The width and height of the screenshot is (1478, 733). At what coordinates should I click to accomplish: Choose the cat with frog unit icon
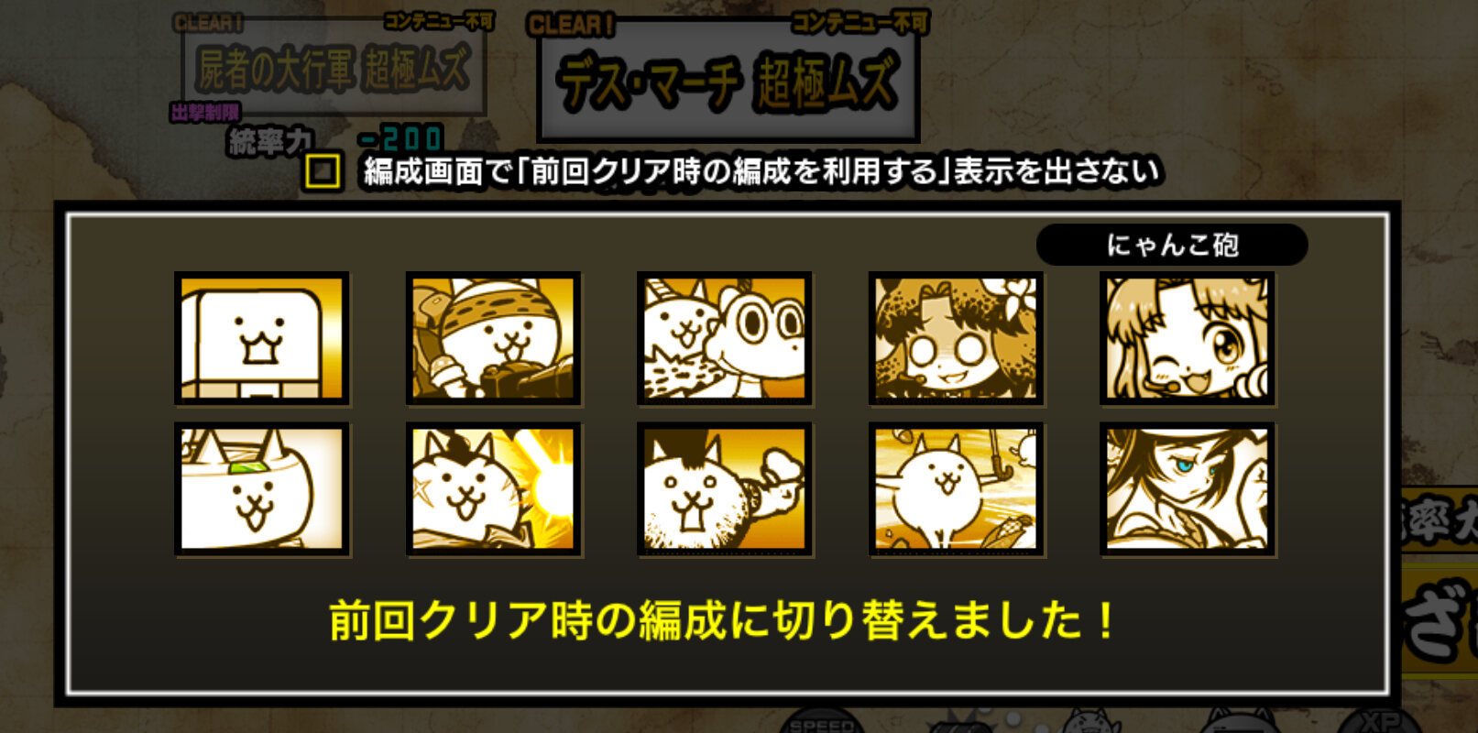(725, 338)
